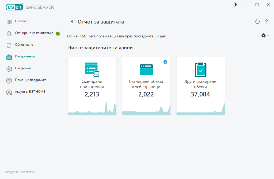Click the activity graph on the Сканирани приложения card
Screen dimensions: 274x179
[x=92, y=110]
